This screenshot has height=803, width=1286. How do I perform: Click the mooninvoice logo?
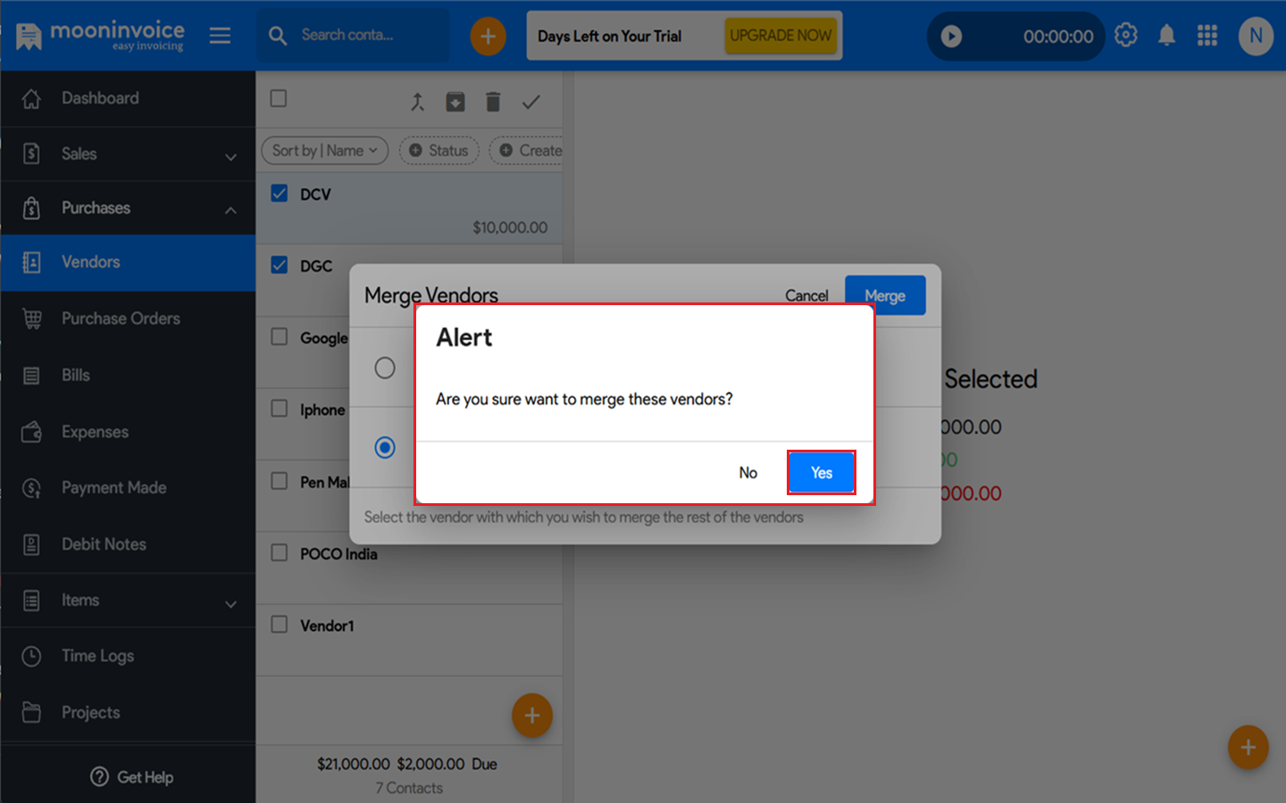point(100,36)
